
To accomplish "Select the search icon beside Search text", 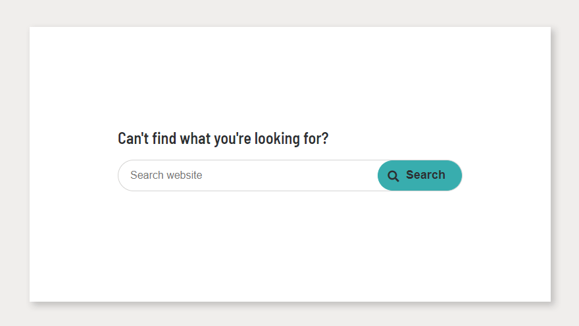I will tap(393, 175).
